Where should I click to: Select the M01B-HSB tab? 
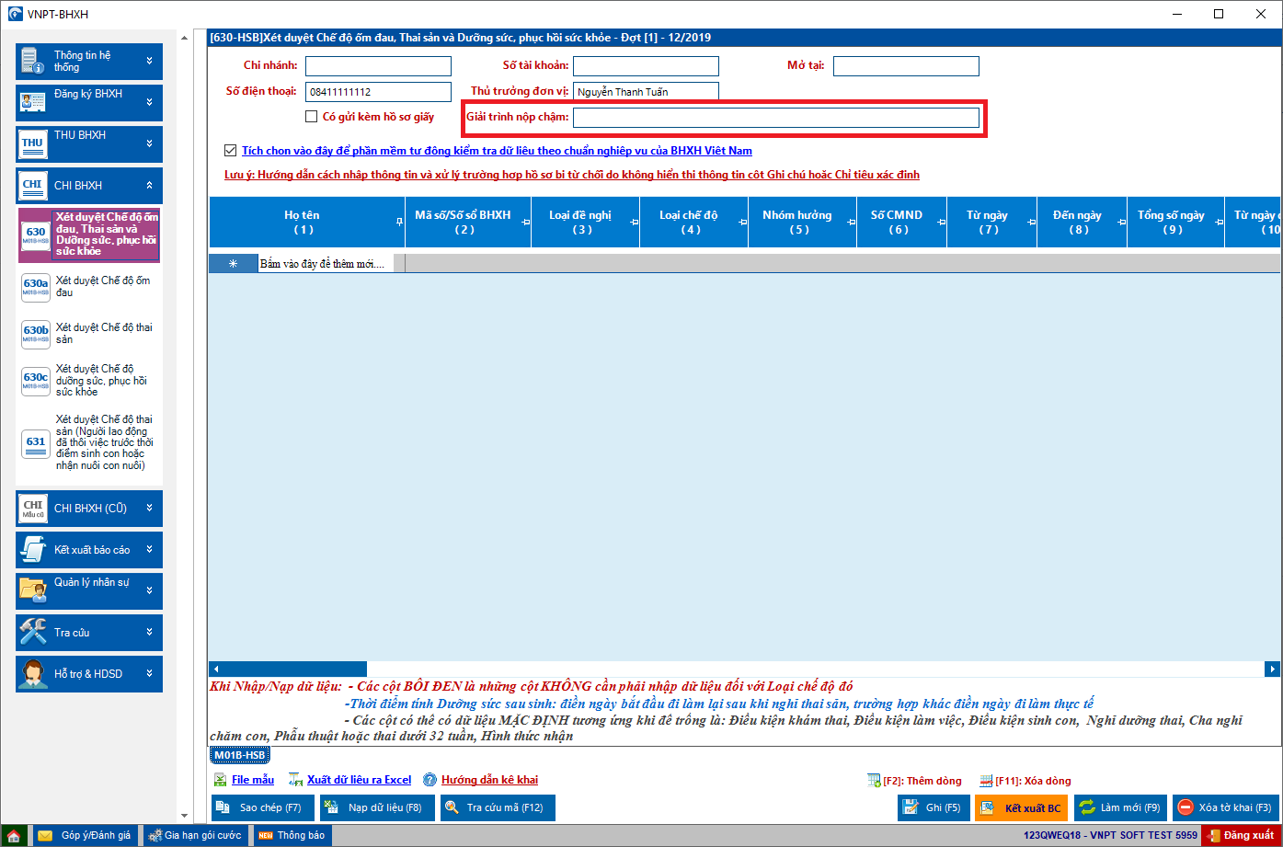239,755
